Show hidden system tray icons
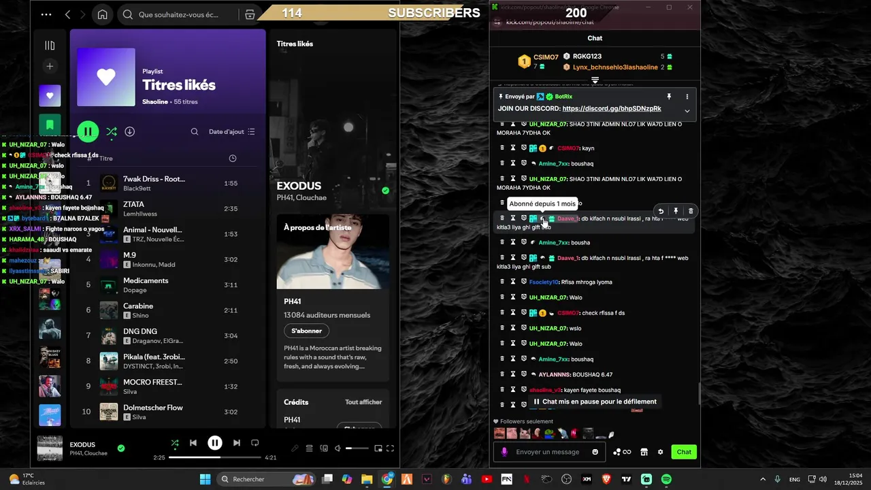This screenshot has width=871, height=490. point(762,479)
